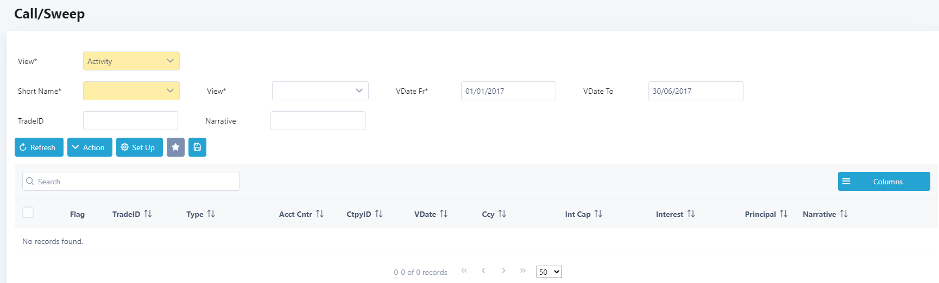The width and height of the screenshot is (939, 283).
Task: Expand the Short Name dropdown
Action: point(131,91)
